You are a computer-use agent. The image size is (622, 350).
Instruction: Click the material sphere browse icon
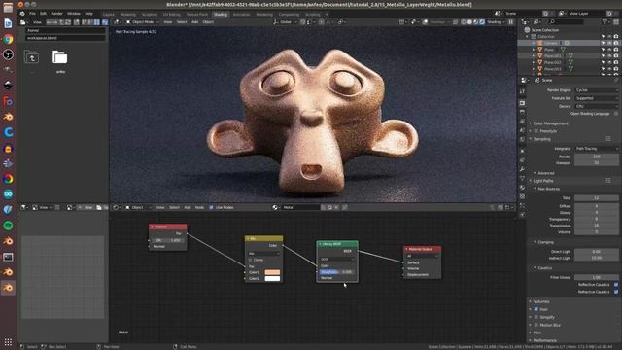point(275,207)
